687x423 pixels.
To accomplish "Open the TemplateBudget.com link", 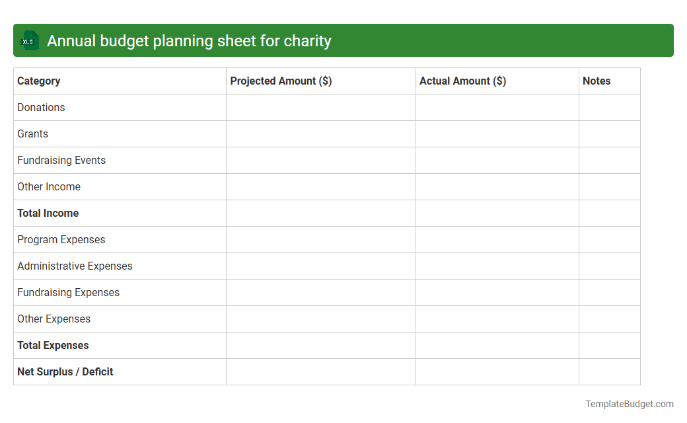I will point(630,403).
